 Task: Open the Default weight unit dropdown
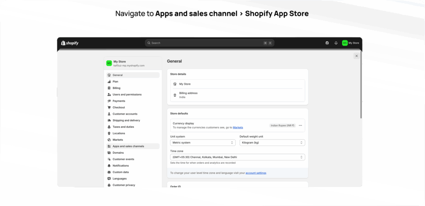tap(272, 142)
